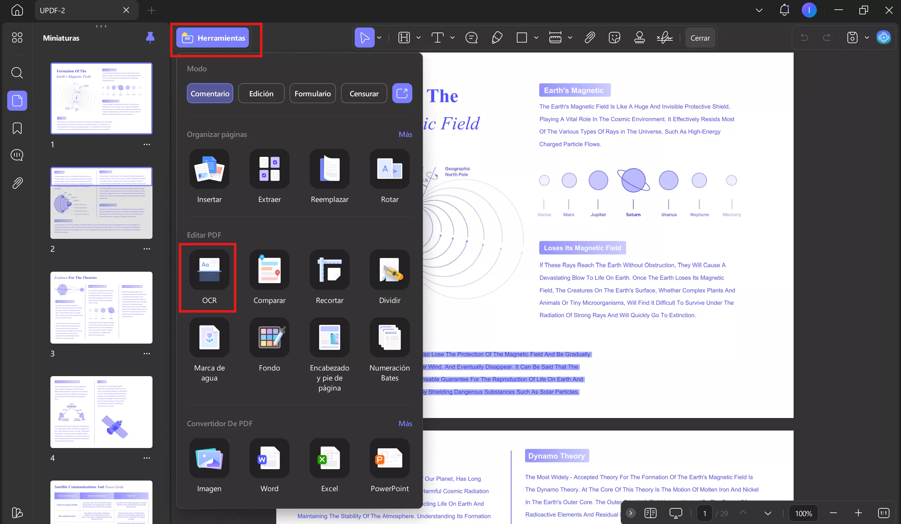Choose the Reemplazar pages tool
This screenshot has width=901, height=524.
pos(329,177)
